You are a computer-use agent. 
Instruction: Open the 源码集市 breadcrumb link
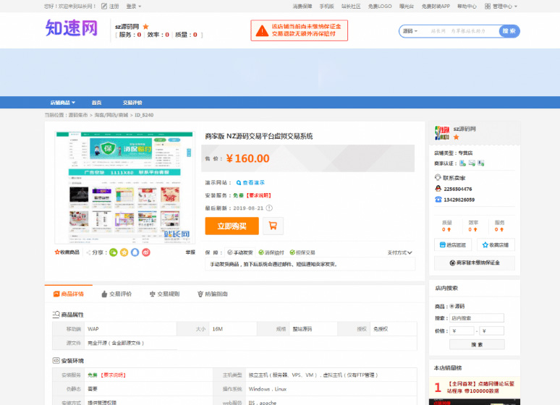pyautogui.click(x=78, y=115)
